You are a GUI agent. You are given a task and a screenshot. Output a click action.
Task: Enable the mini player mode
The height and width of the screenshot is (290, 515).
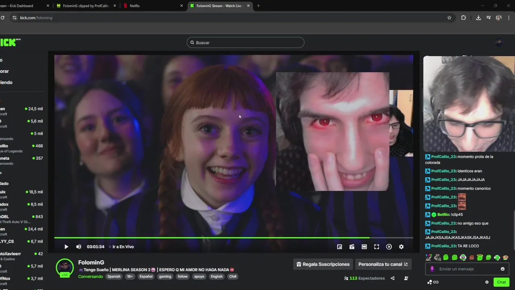point(340,247)
